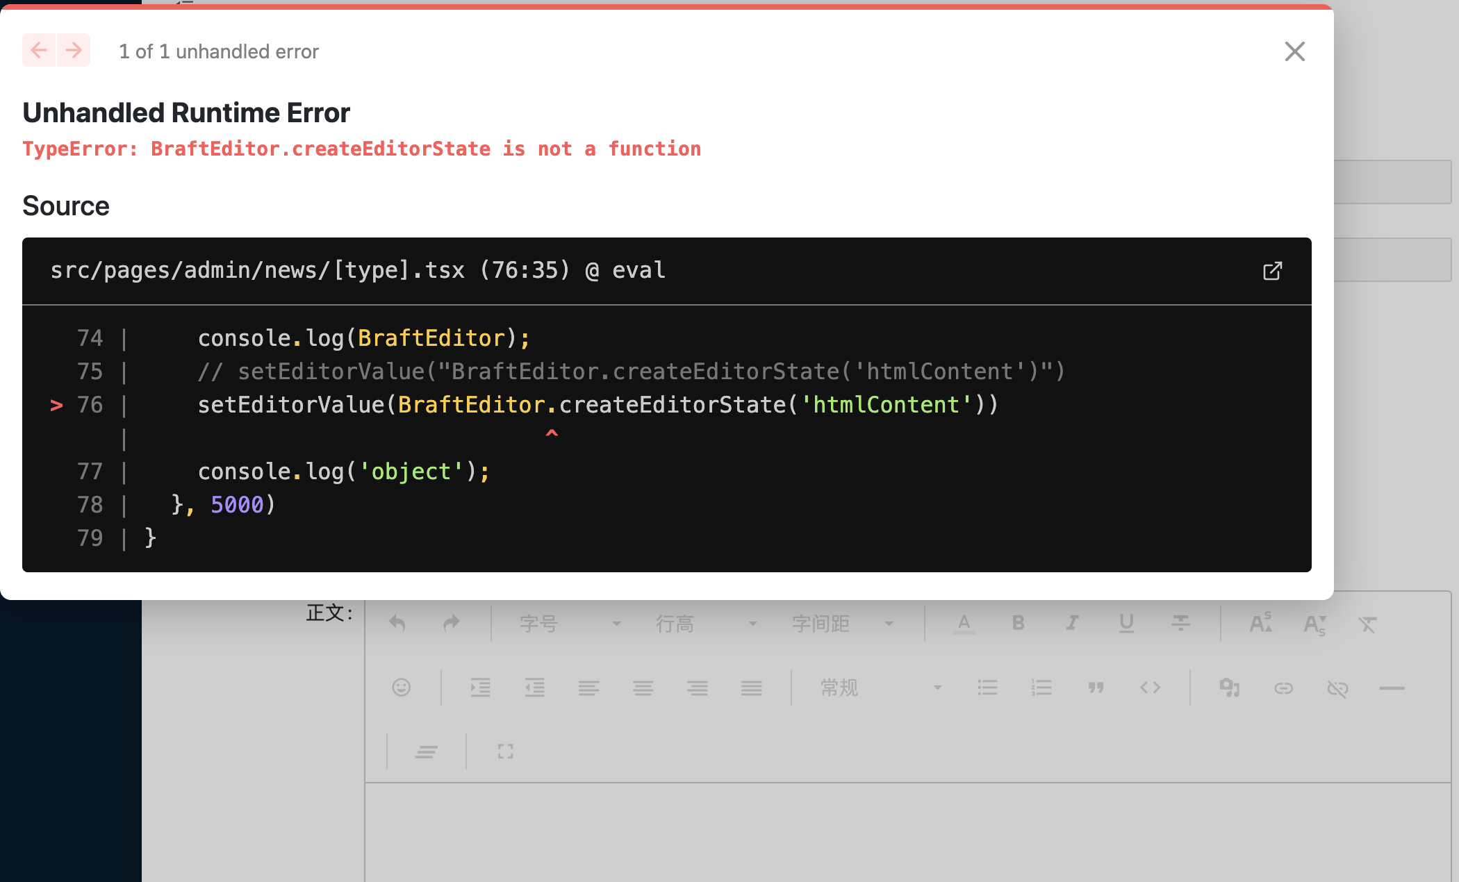Go to next unhandled error

(74, 51)
